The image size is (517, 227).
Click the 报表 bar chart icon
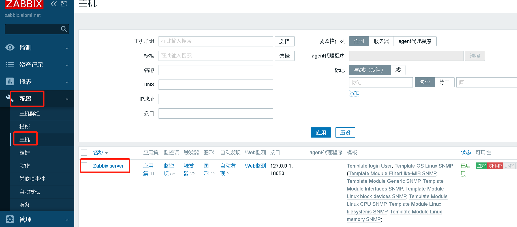click(x=10, y=82)
